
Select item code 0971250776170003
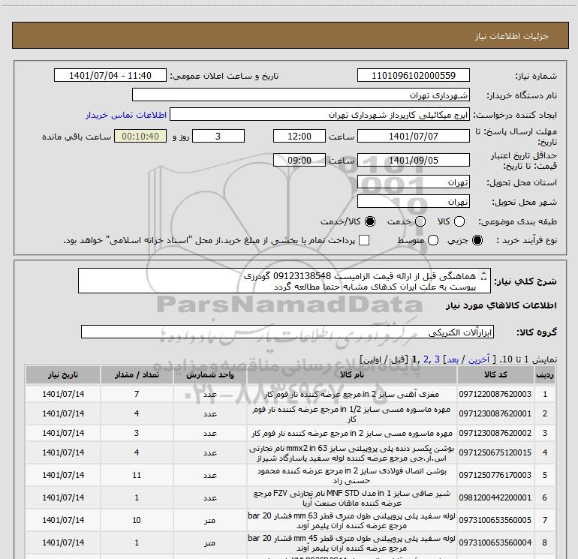pos(495,475)
